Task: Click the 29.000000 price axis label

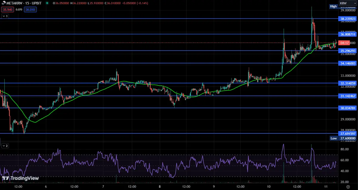Action: coord(348,119)
